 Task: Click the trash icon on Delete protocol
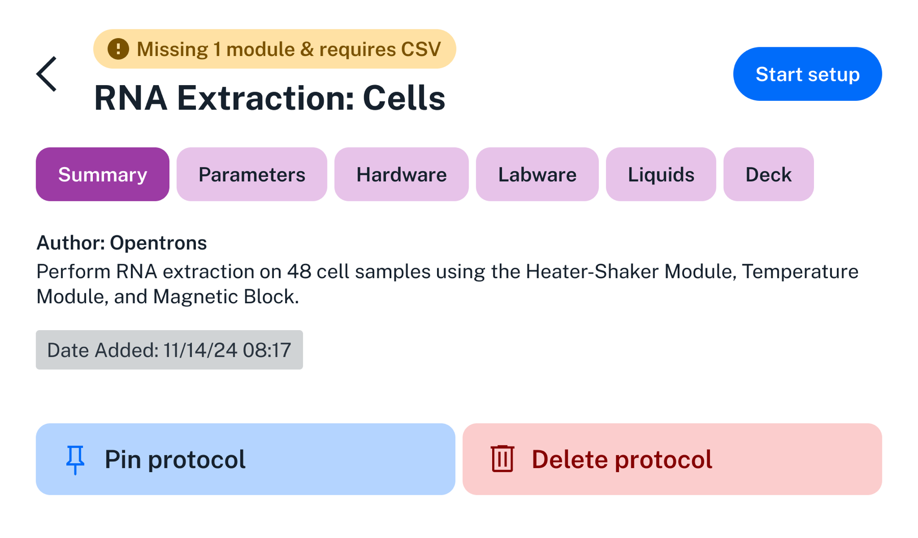click(x=502, y=459)
